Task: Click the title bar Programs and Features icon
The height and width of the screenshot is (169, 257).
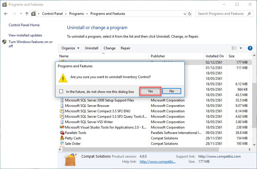Action: click(x=5, y=4)
